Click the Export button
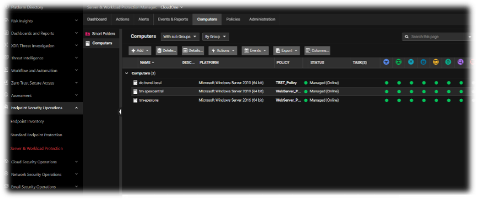This screenshot has height=199, width=477. point(286,50)
